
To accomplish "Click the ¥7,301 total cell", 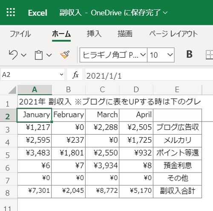I will coord(35,191).
